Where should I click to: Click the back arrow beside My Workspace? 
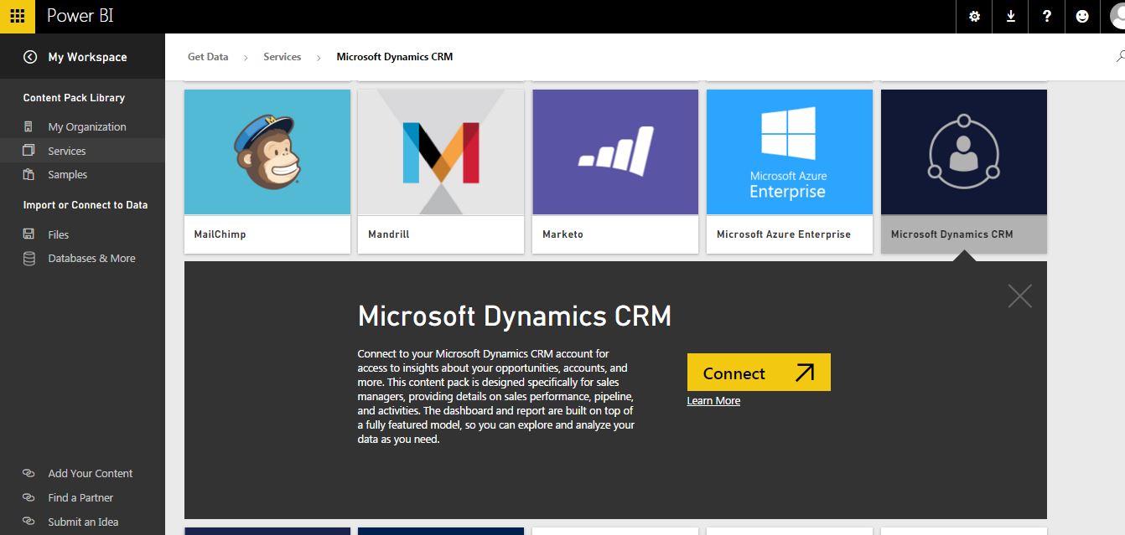click(30, 57)
